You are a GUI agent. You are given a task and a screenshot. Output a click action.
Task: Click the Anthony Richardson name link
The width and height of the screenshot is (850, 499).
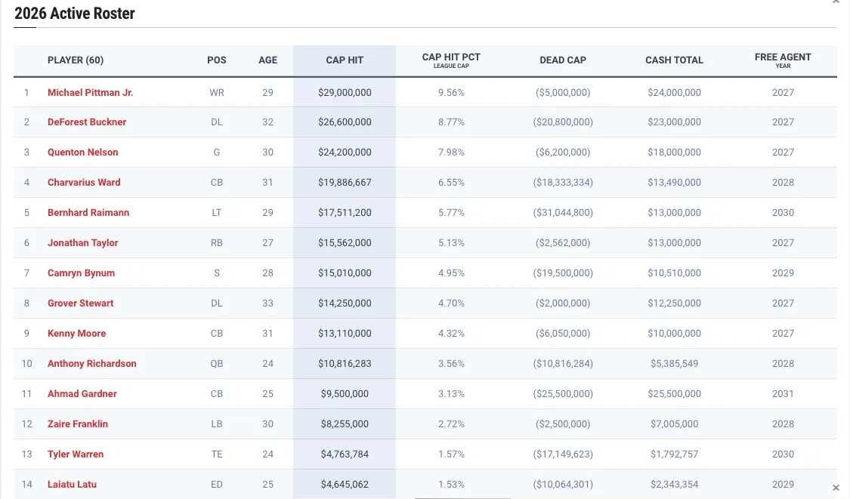coord(92,364)
